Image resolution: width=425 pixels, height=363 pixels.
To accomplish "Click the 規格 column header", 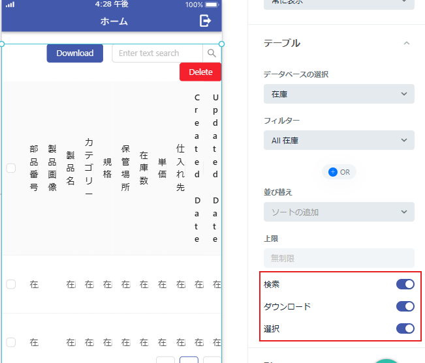I will (107, 168).
